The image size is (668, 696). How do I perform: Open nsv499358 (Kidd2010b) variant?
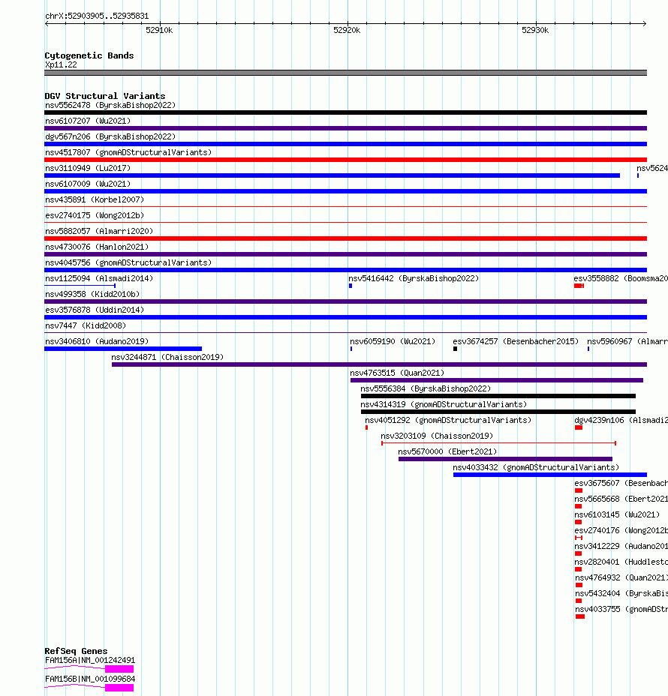92,294
